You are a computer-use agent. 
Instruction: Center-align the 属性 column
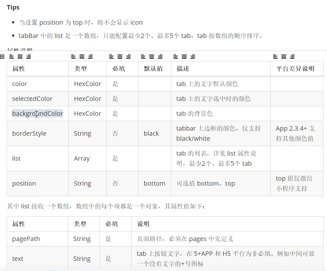click(20, 57)
